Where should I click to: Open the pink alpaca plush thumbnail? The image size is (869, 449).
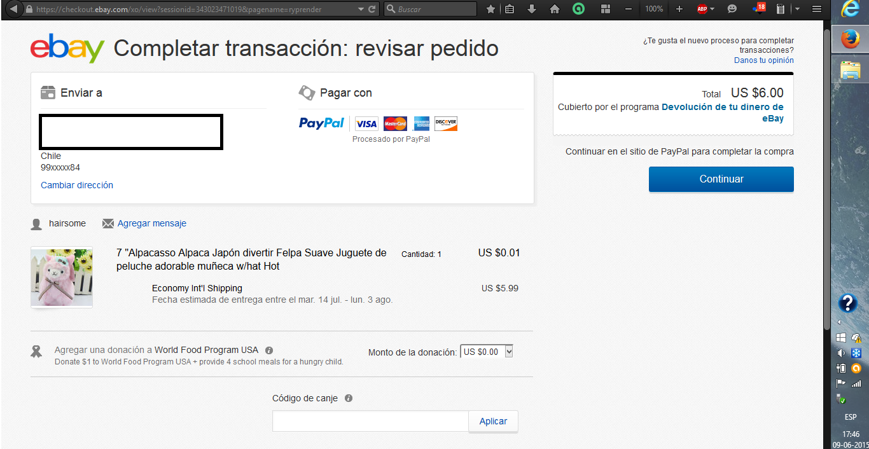62,277
